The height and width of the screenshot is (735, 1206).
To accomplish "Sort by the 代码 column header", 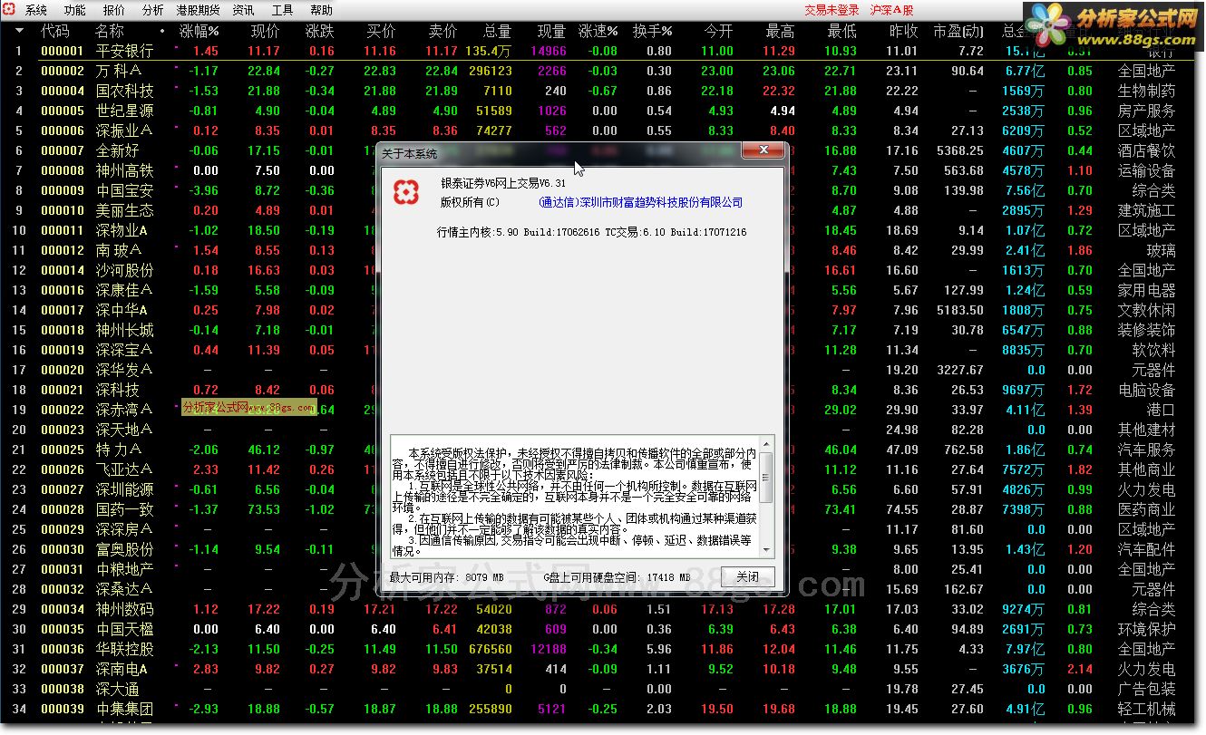I will click(55, 31).
